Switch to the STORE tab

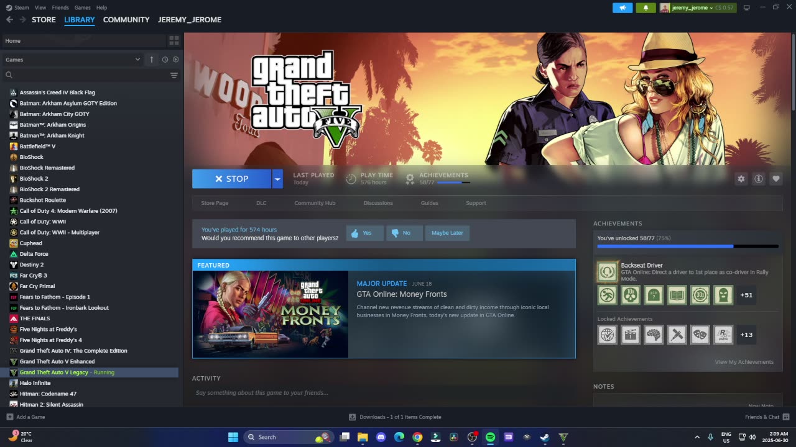(x=44, y=20)
